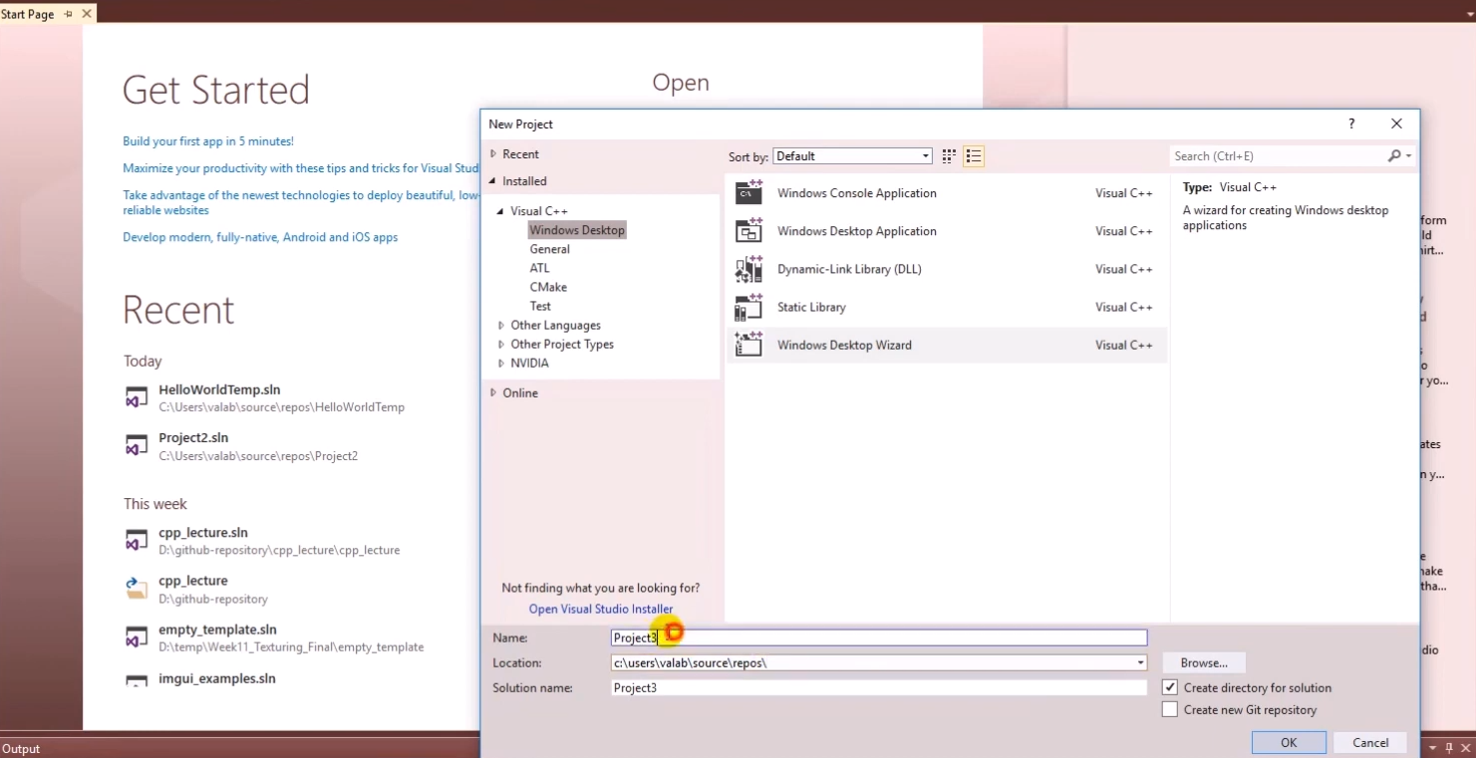This screenshot has width=1476, height=758.
Task: Cancel the New Project dialog
Action: [x=1370, y=742]
